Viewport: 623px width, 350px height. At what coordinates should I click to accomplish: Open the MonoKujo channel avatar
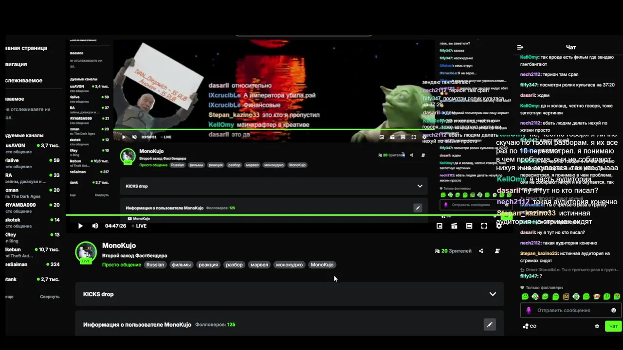coord(86,252)
